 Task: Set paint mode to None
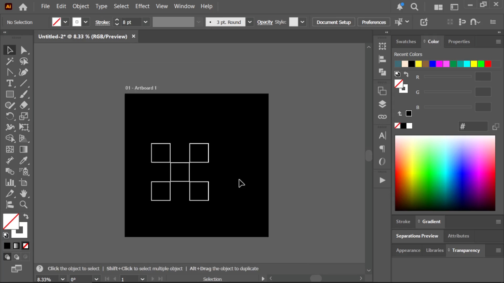25,246
